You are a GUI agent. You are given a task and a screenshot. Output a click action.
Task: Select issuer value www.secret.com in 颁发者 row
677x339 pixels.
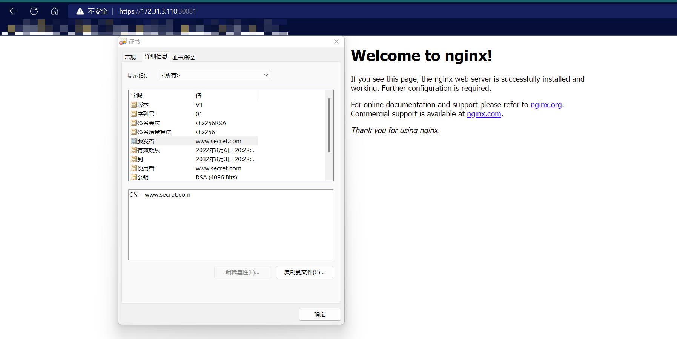(x=218, y=141)
